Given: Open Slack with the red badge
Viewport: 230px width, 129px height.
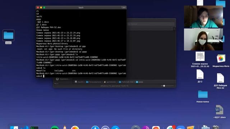Looking at the screenshot, I should [171, 127].
